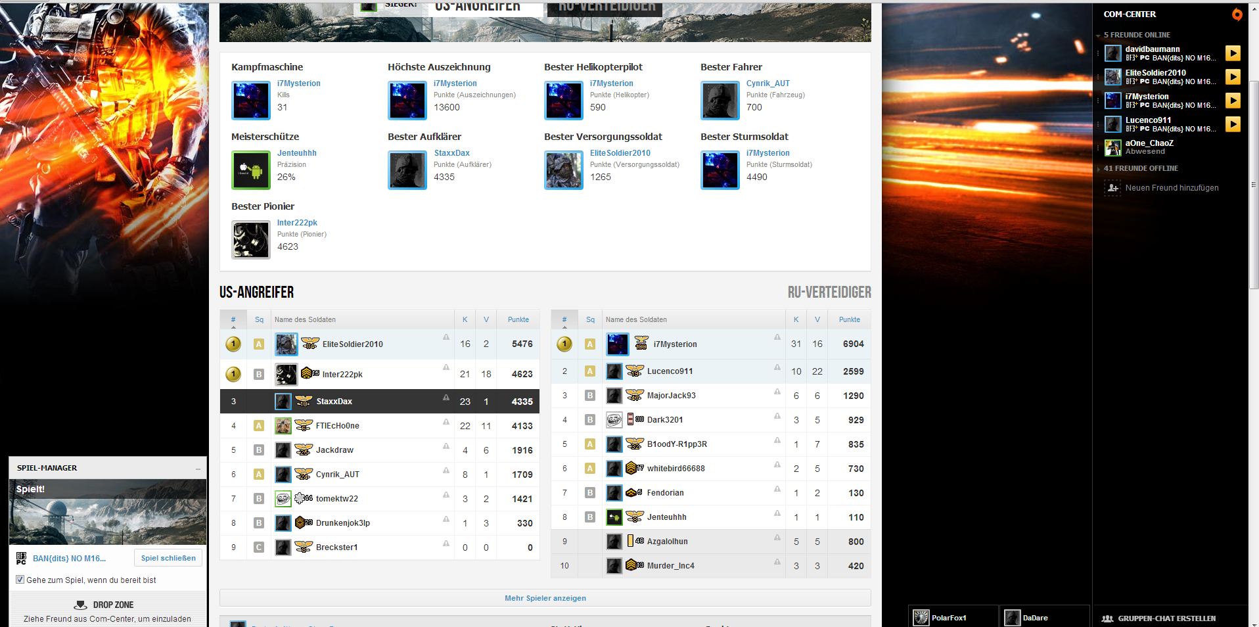Click Lucenco911 name in RU scoreboard
Screen dimensions: 1259x627
pyautogui.click(x=670, y=371)
